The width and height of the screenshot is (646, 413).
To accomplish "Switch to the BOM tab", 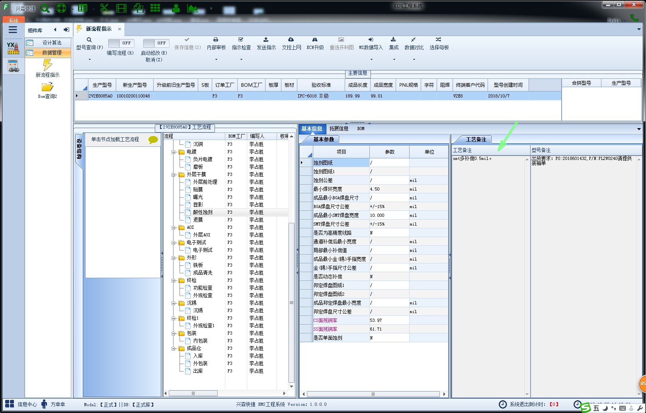I will coord(361,129).
